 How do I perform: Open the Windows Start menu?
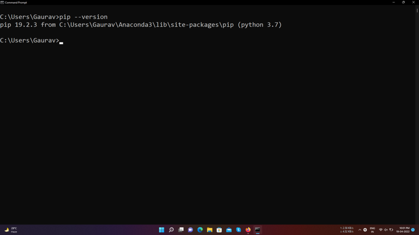(x=161, y=230)
